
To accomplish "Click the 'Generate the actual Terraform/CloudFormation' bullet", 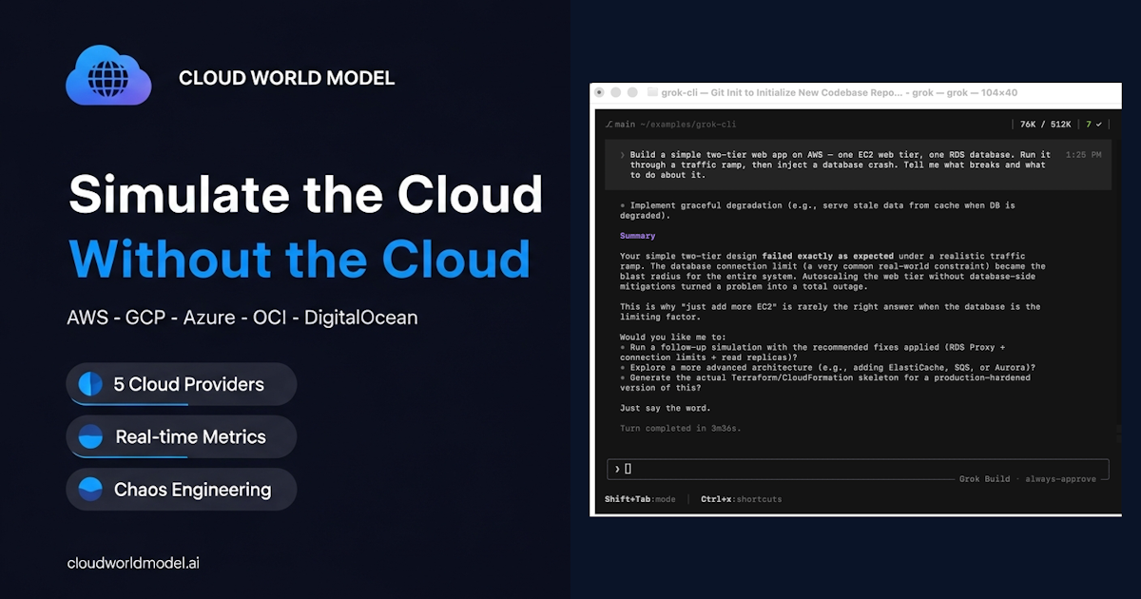I will tap(825, 382).
